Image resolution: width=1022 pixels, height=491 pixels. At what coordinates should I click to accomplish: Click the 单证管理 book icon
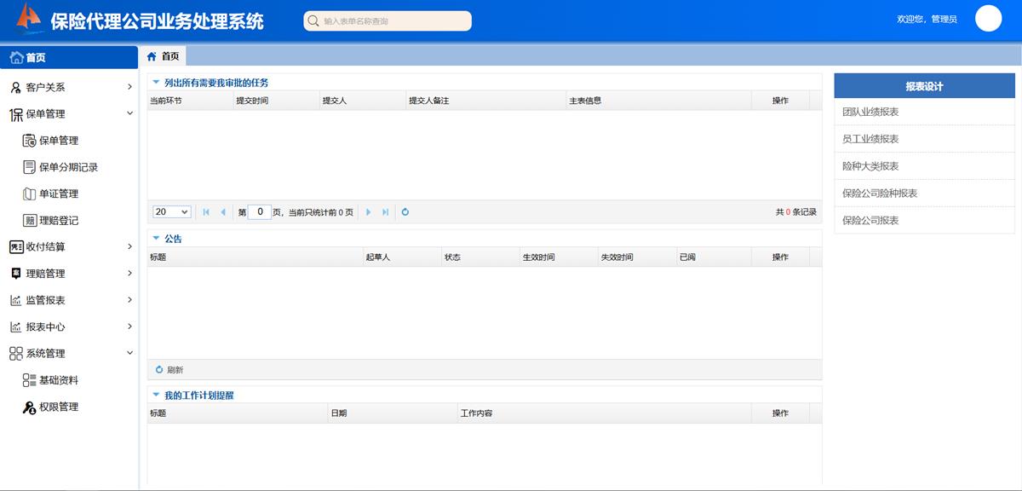[x=29, y=194]
